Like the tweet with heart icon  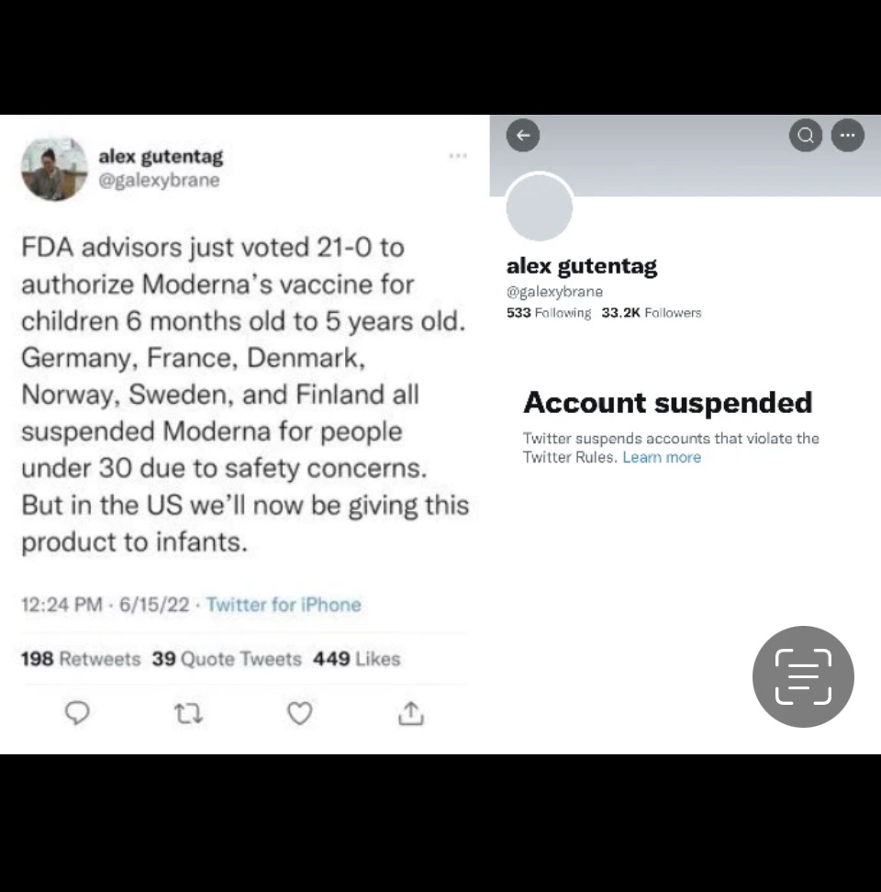(x=300, y=713)
